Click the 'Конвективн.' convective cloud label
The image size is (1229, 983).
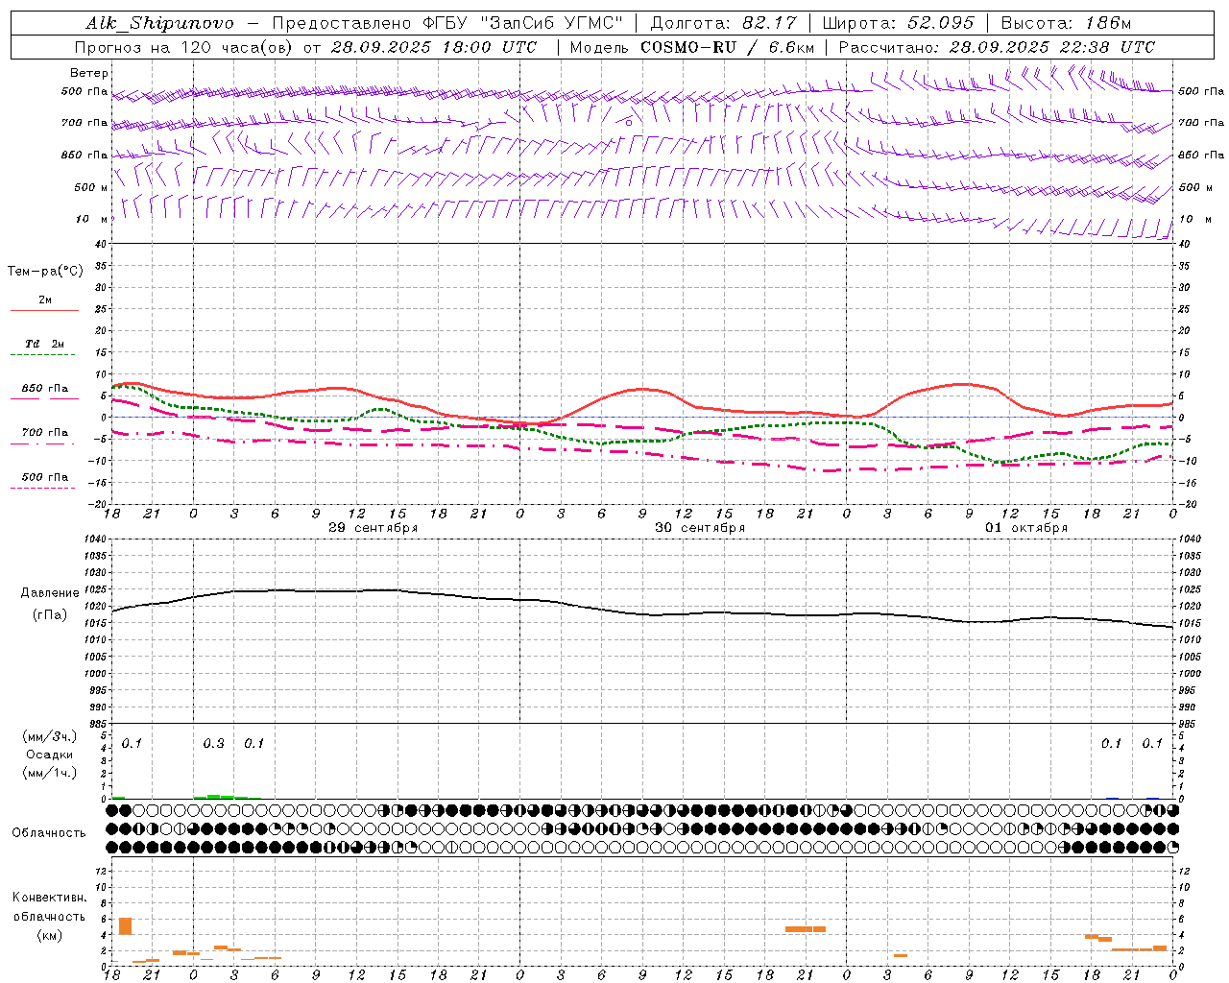point(50,898)
